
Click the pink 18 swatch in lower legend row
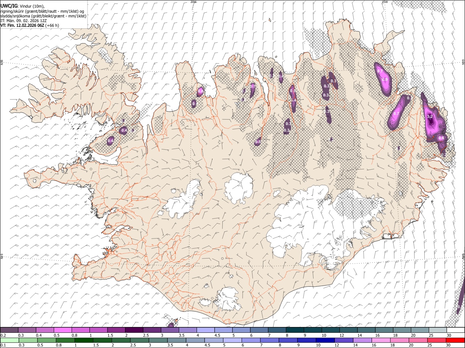click(400, 340)
